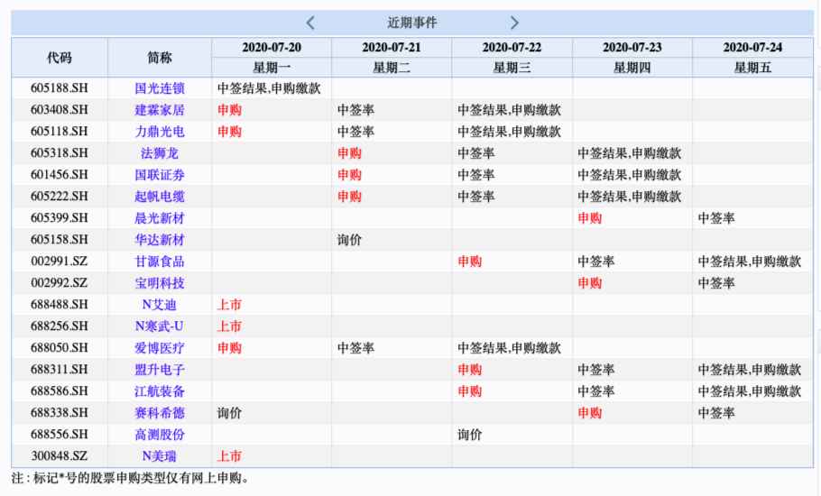821x496 pixels.
Task: Select code cell 605318.SH
Action: click(x=60, y=152)
